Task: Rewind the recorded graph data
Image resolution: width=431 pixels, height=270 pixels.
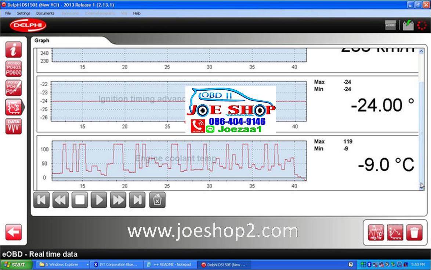Action: (61, 200)
